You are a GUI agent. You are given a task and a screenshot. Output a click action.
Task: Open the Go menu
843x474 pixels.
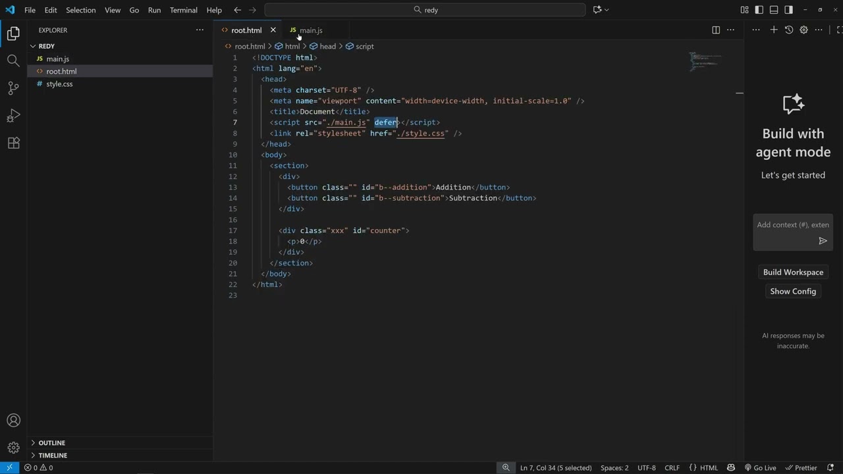(134, 10)
